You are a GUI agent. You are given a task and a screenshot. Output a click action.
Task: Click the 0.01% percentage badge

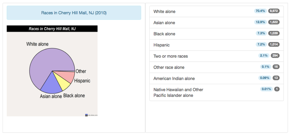266,89
